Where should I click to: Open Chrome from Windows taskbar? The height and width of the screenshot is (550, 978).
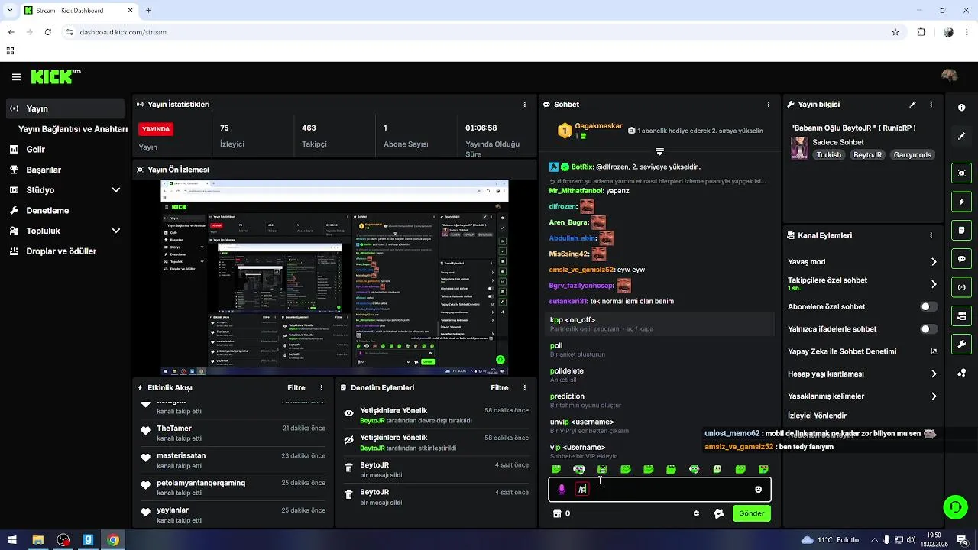(113, 540)
